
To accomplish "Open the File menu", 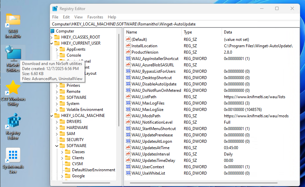I will tap(55, 17).
